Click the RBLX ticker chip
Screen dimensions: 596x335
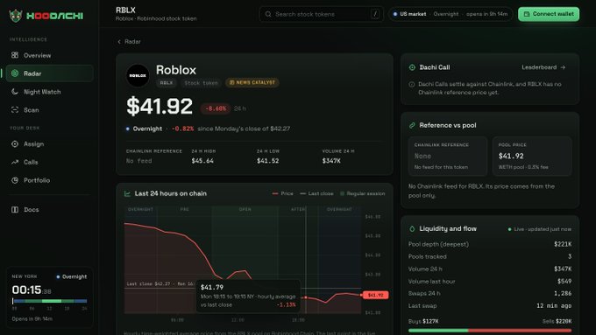[167, 82]
